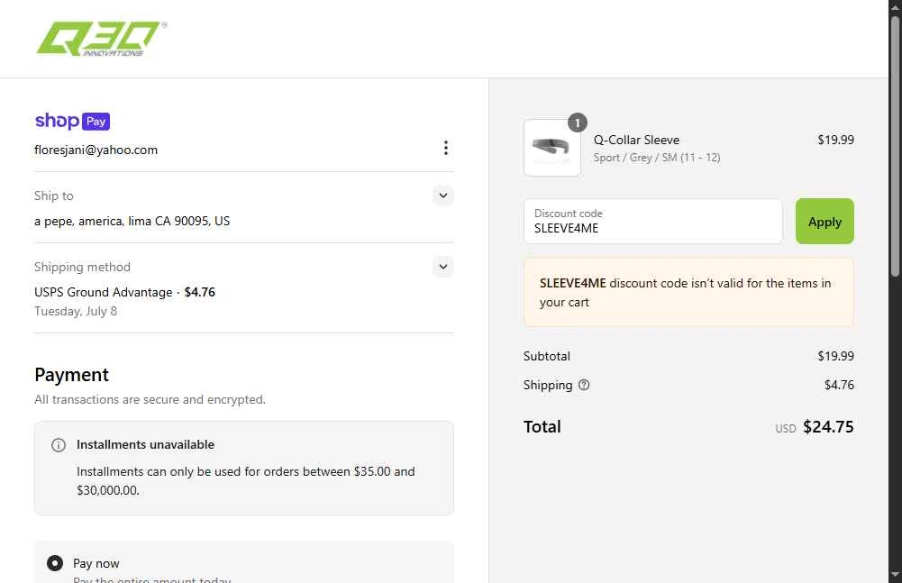Click the Q30 Innovations logo

point(101,39)
